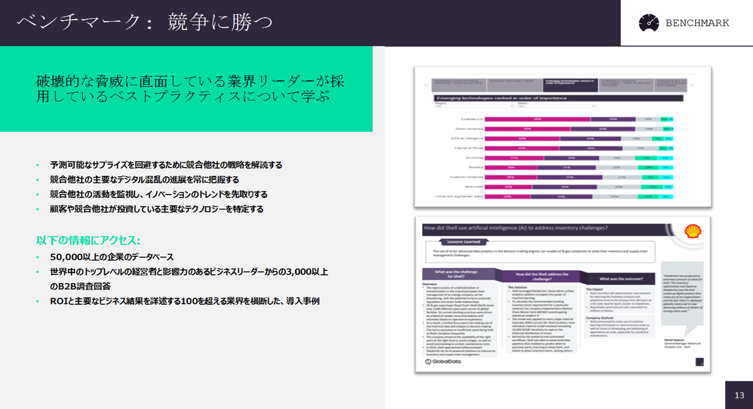Click the left carousel arrow above the chart
This screenshot has height=409, width=753.
(427, 86)
